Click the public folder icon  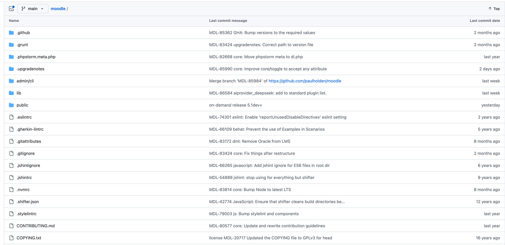tap(11, 105)
